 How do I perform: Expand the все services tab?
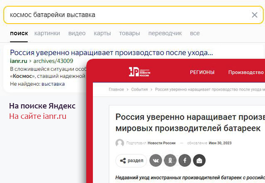(x=194, y=33)
